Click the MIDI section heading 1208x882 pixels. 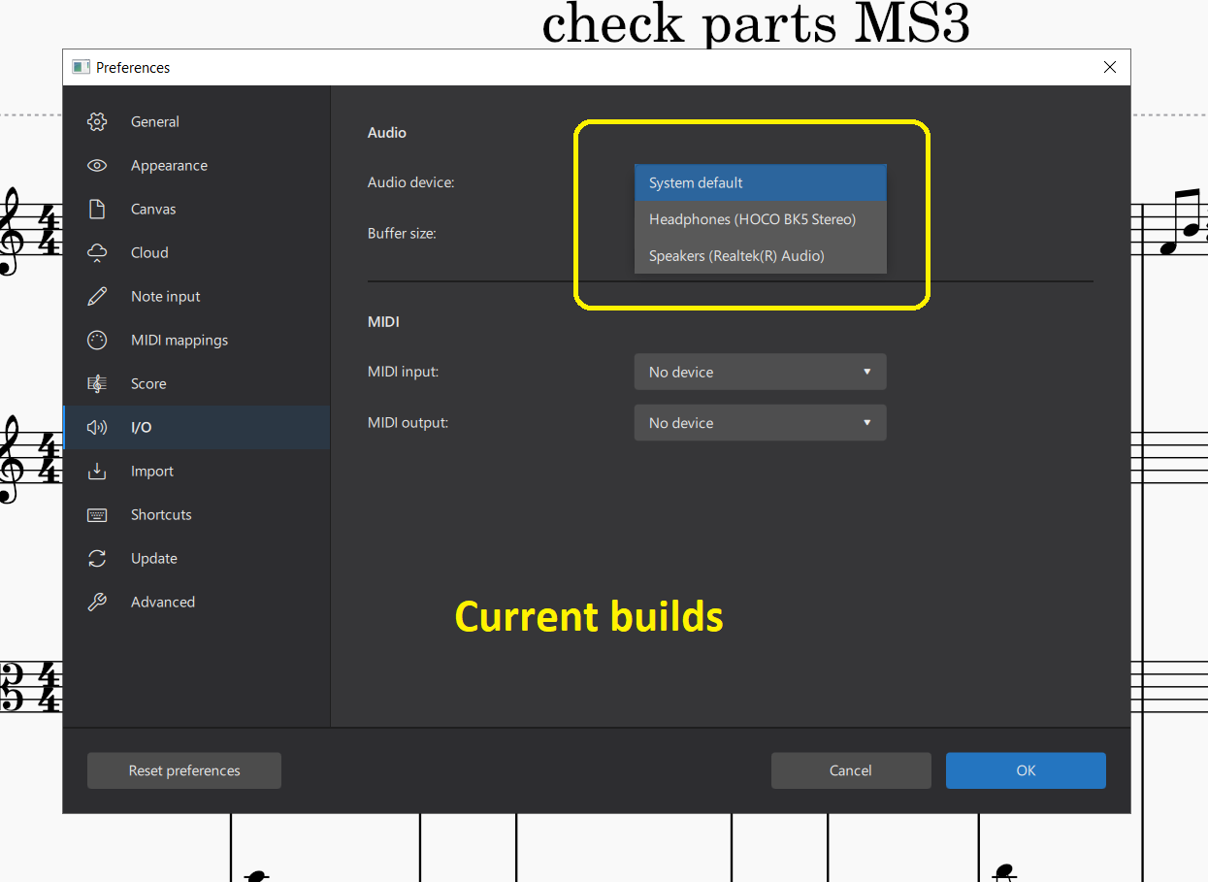click(383, 321)
